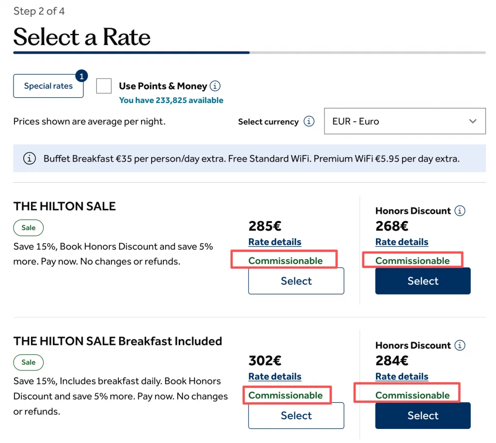Click info icon beside Select currency

[x=309, y=121]
